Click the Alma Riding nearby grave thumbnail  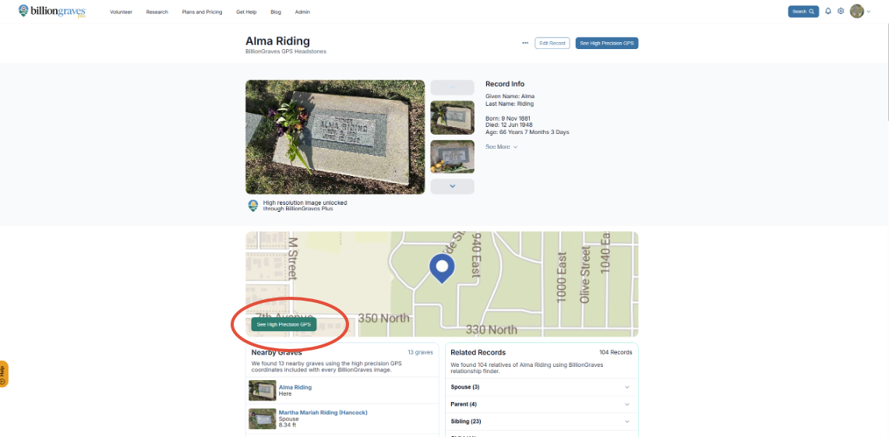[262, 390]
